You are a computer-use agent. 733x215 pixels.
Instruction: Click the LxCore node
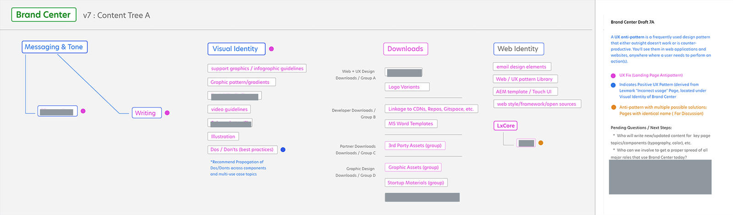point(505,126)
